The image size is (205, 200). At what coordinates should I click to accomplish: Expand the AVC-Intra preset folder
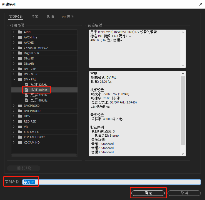(x=14, y=37)
